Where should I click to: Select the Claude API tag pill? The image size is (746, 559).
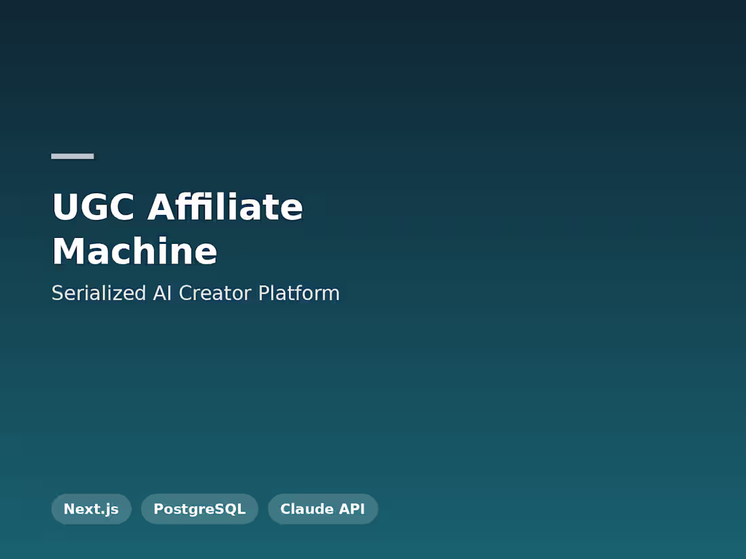[x=323, y=509]
